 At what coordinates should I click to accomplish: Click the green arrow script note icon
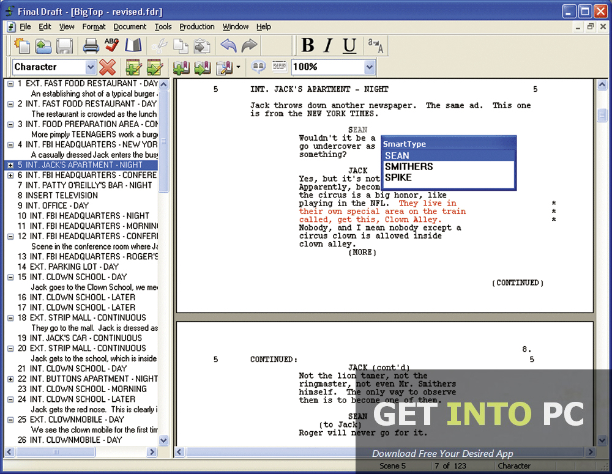202,67
